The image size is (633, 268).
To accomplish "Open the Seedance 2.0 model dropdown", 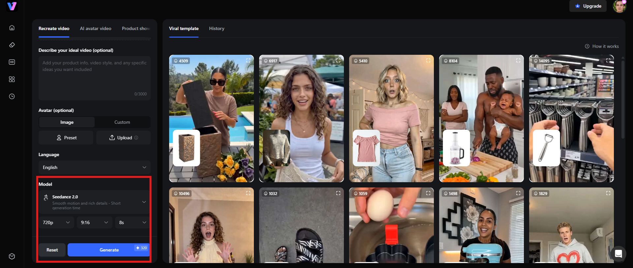I will pos(95,202).
